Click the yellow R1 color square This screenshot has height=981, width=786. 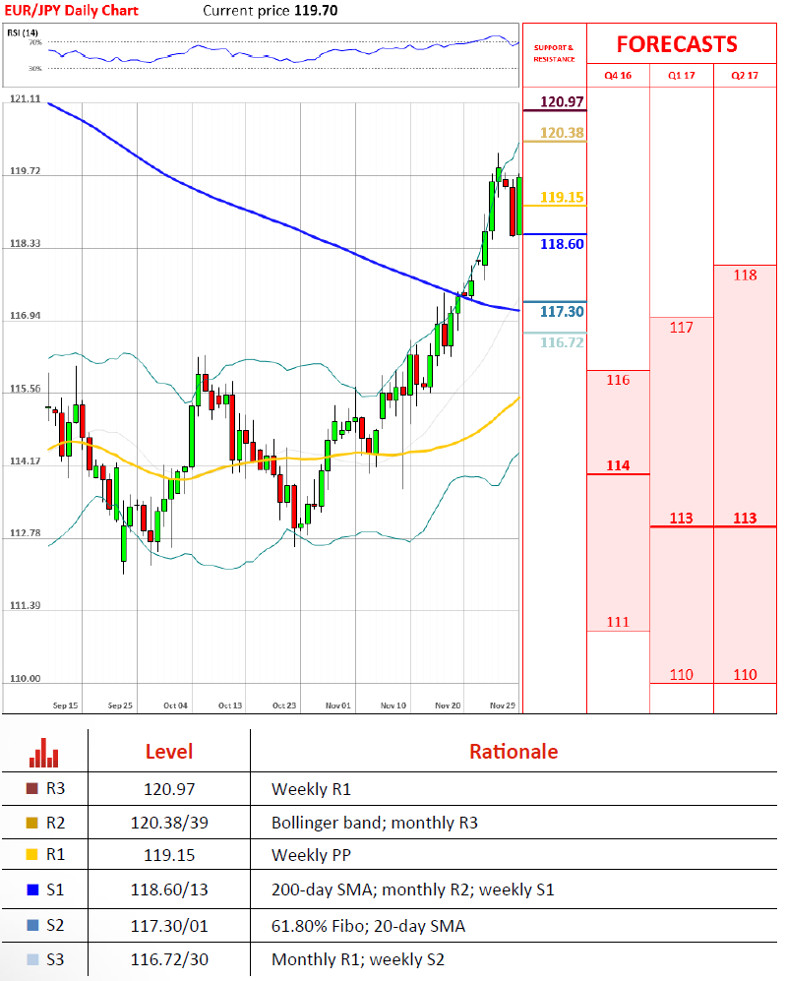click(33, 857)
